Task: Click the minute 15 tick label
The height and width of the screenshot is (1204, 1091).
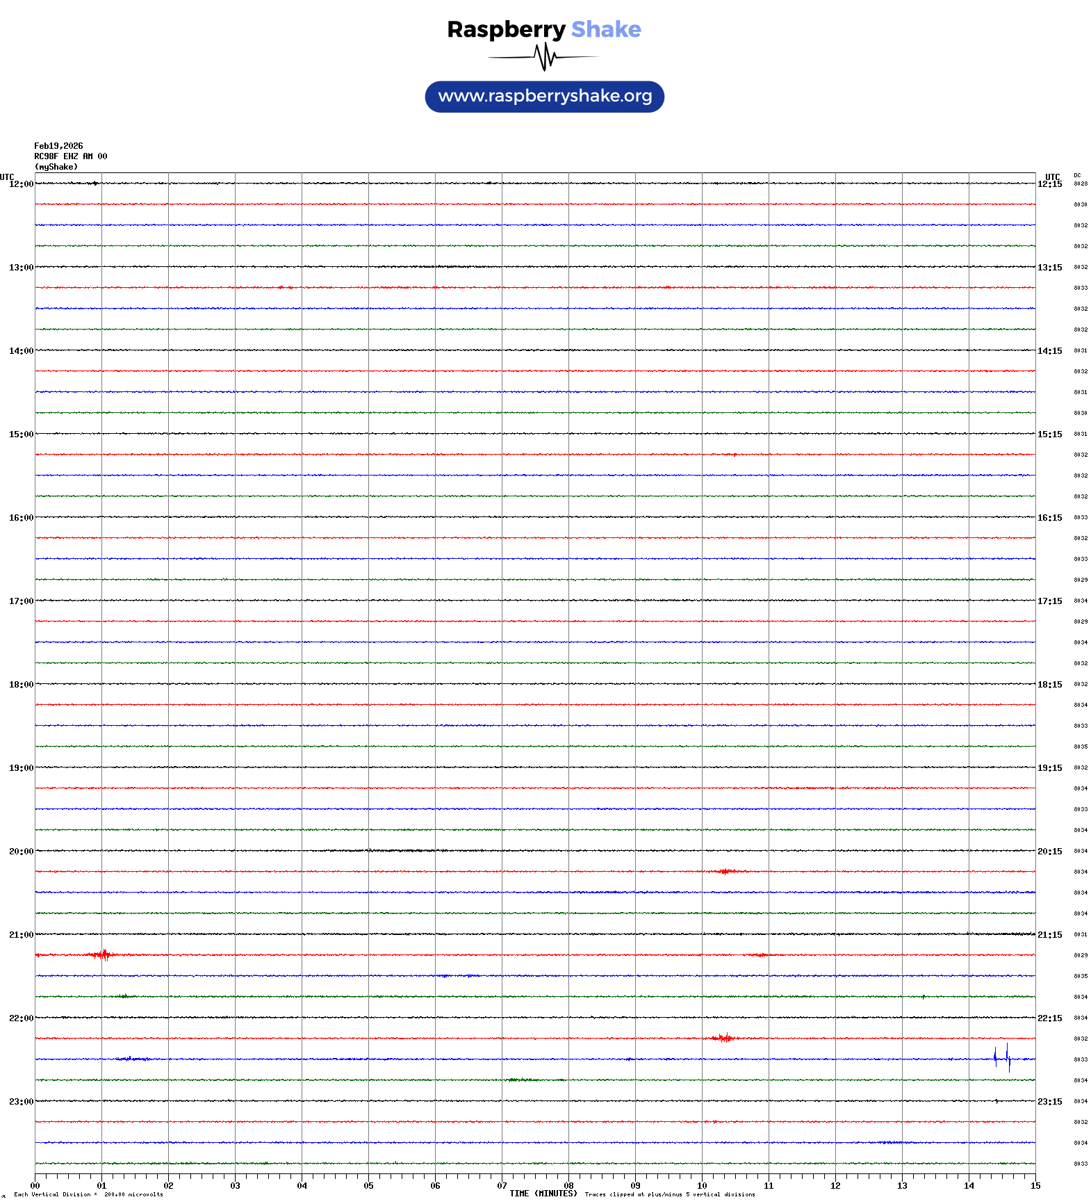Action: click(x=1035, y=1186)
